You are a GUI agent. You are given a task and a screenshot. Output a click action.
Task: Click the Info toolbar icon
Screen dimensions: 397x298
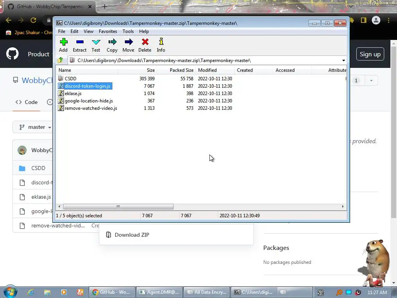pos(161,45)
